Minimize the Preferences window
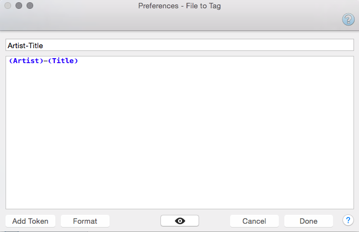This screenshot has height=232, width=359. coord(19,6)
